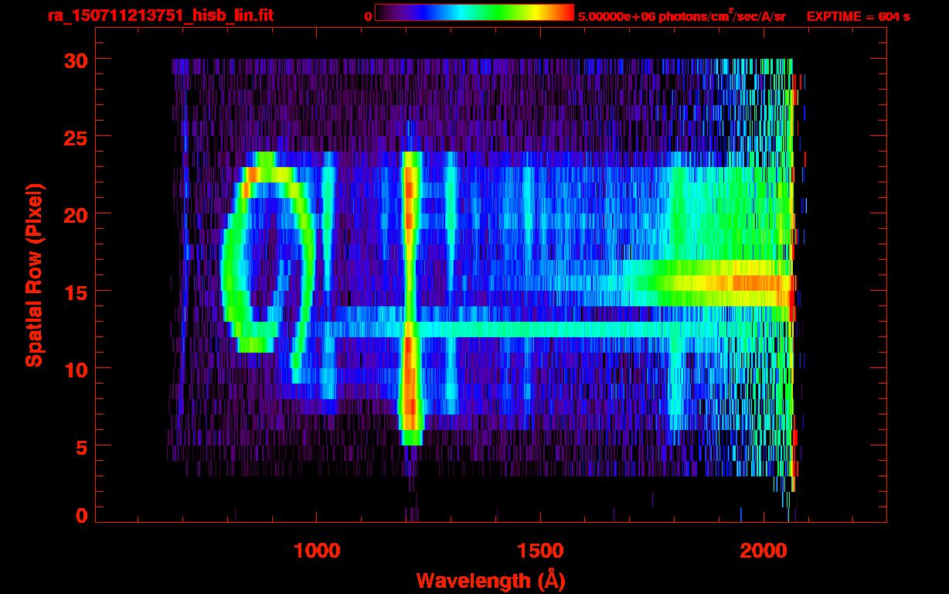Click the bright vertical emission line near 1216 Å
Image resolution: width=949 pixels, height=594 pixels.
410,298
